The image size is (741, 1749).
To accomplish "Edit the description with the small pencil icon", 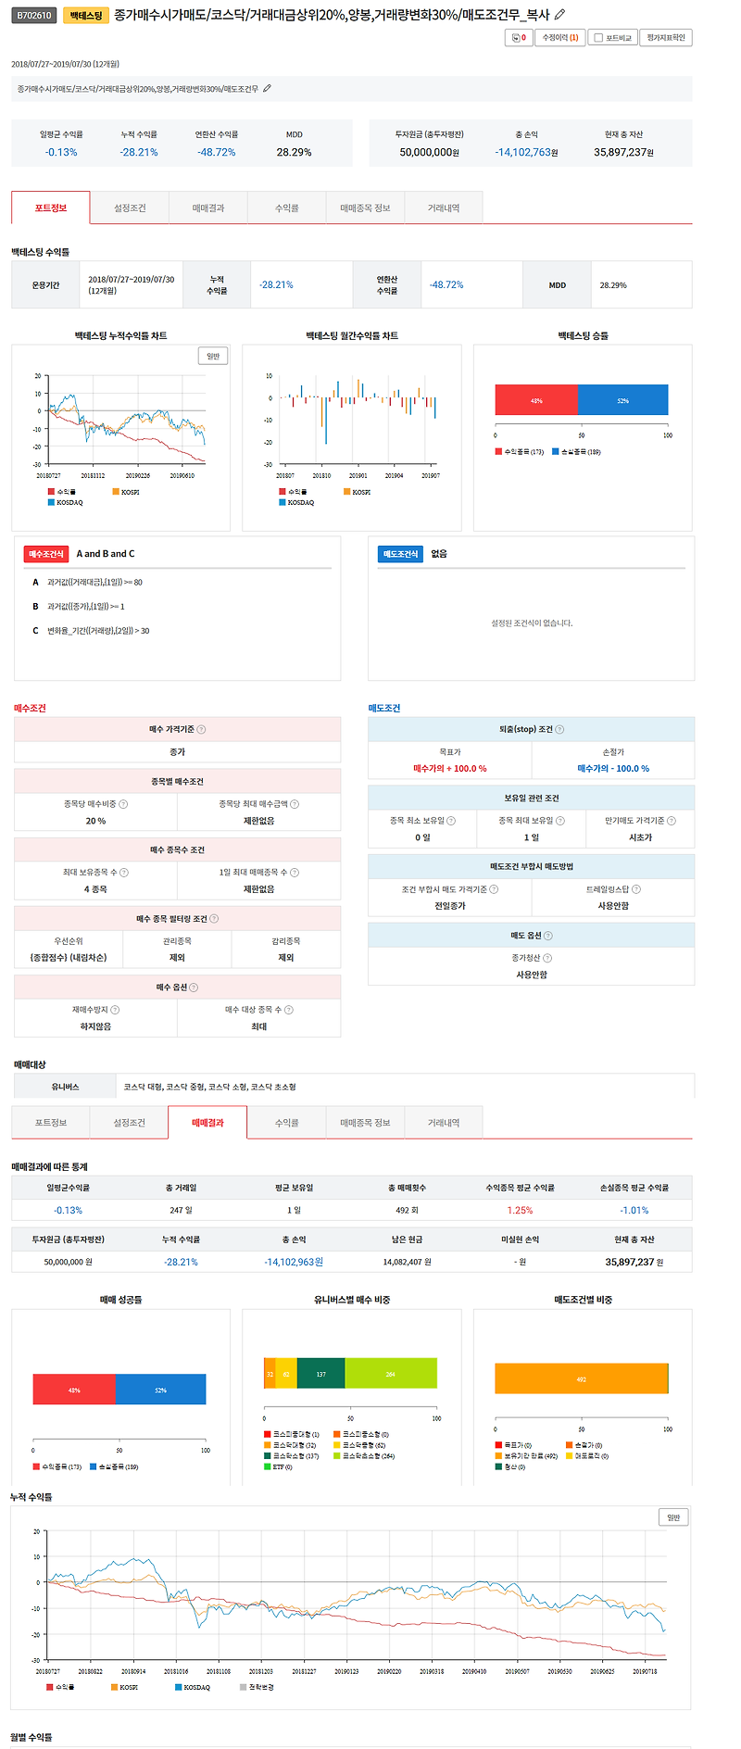I will click(268, 89).
